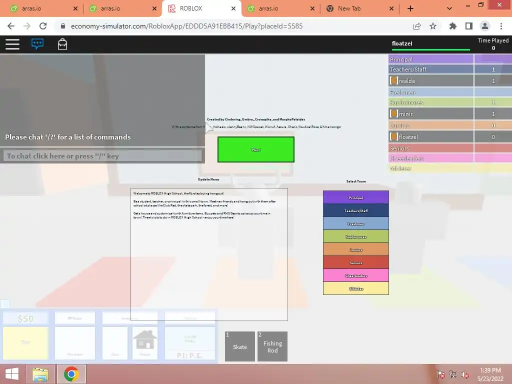512x384 pixels.
Task: Click the Sophomores row in leaderboard
Action: coord(450,102)
